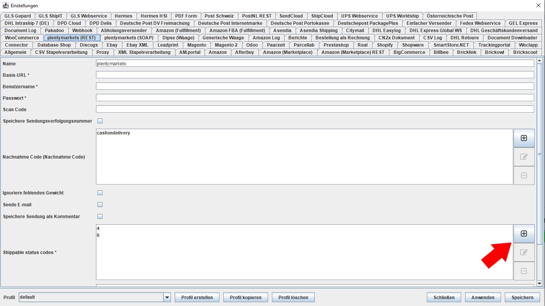Open the DHL Retoure tab
545x306 pixels.
pos(465,38)
